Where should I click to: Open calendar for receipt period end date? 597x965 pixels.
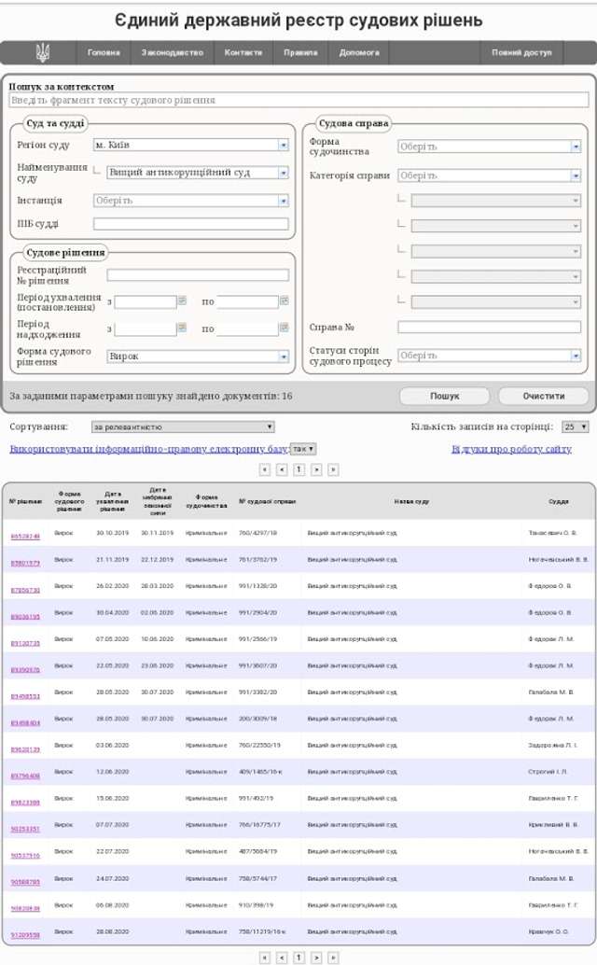point(285,329)
